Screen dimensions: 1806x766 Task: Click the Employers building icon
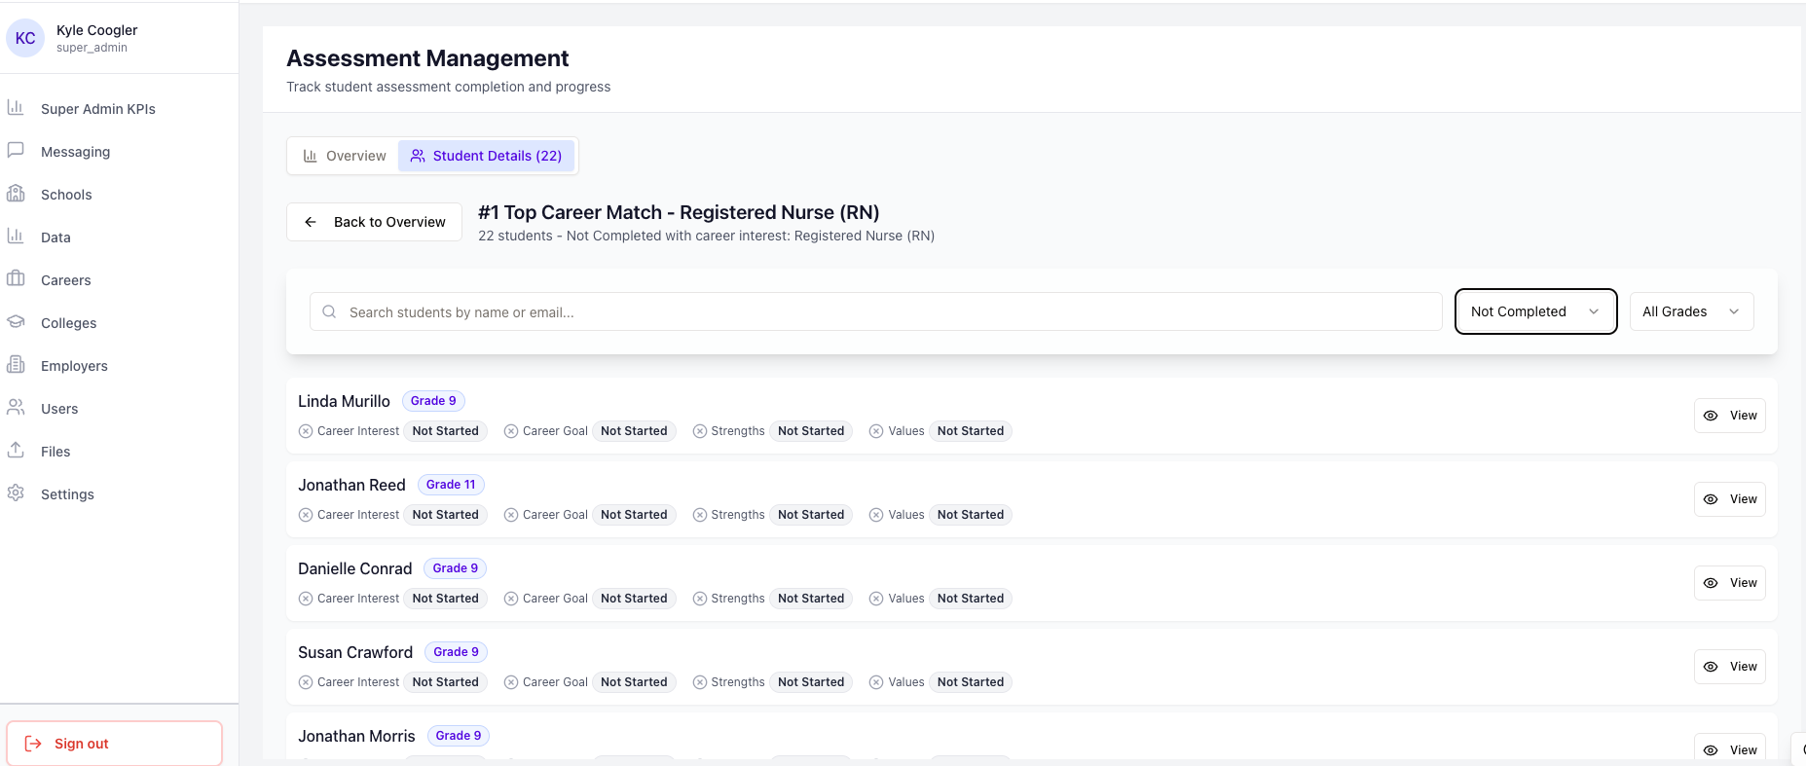point(16,365)
